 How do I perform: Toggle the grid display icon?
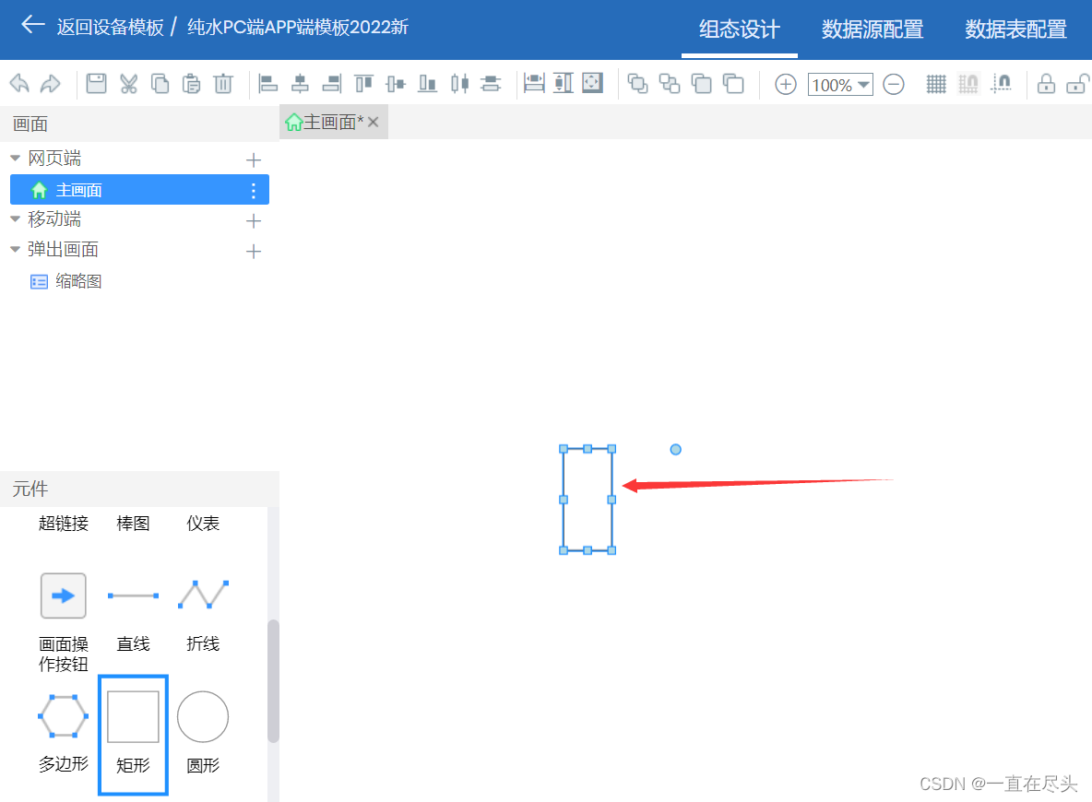tap(935, 83)
